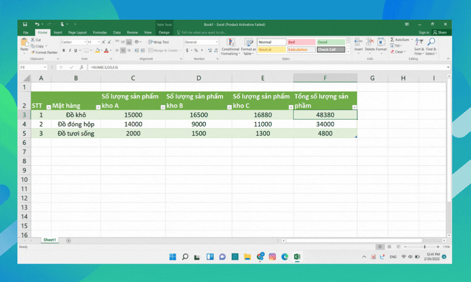Open the General number format dropdown
The width and height of the screenshot is (471, 282).
pos(217,42)
